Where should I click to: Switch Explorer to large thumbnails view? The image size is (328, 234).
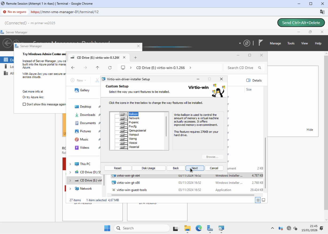pos(264,200)
